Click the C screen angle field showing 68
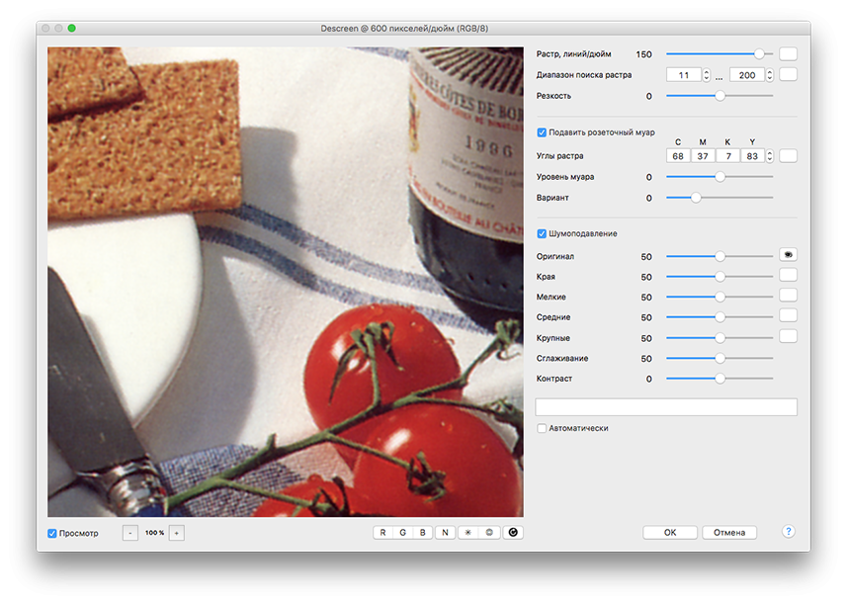Screen dimensions: 847x604 [x=678, y=156]
